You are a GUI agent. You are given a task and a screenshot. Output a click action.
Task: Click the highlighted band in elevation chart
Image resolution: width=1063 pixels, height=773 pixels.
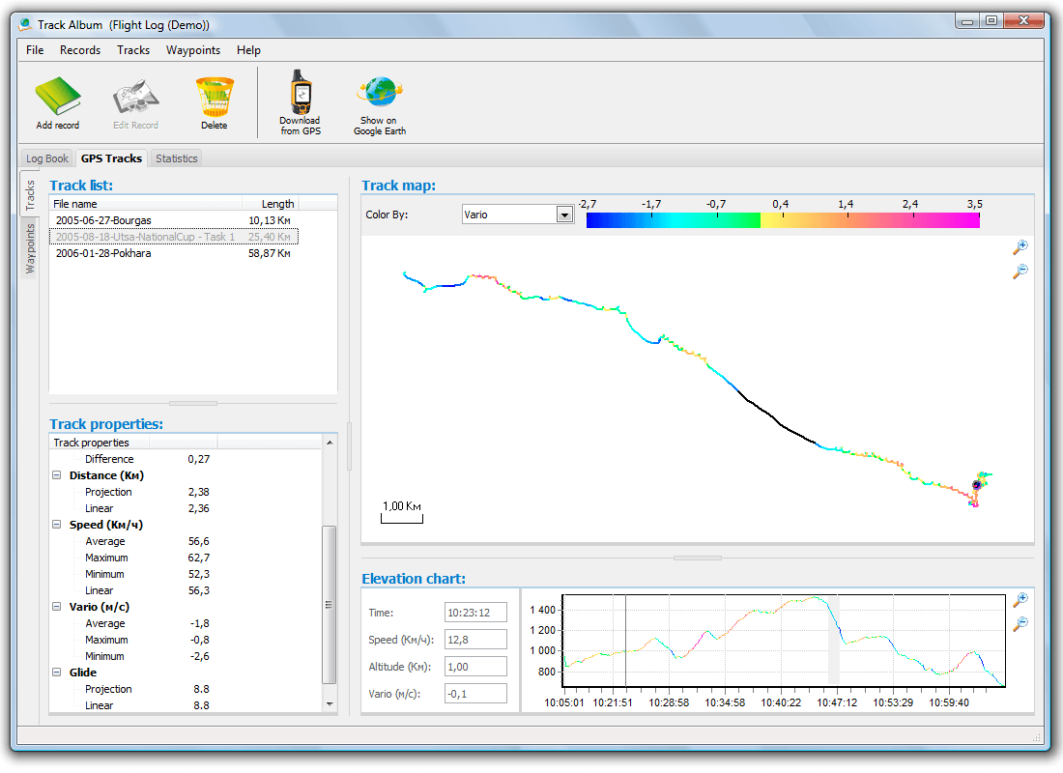coord(834,641)
